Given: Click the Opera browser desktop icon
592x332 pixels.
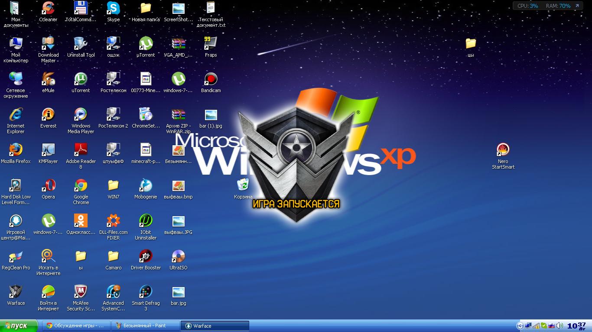Looking at the screenshot, I should (x=48, y=189).
